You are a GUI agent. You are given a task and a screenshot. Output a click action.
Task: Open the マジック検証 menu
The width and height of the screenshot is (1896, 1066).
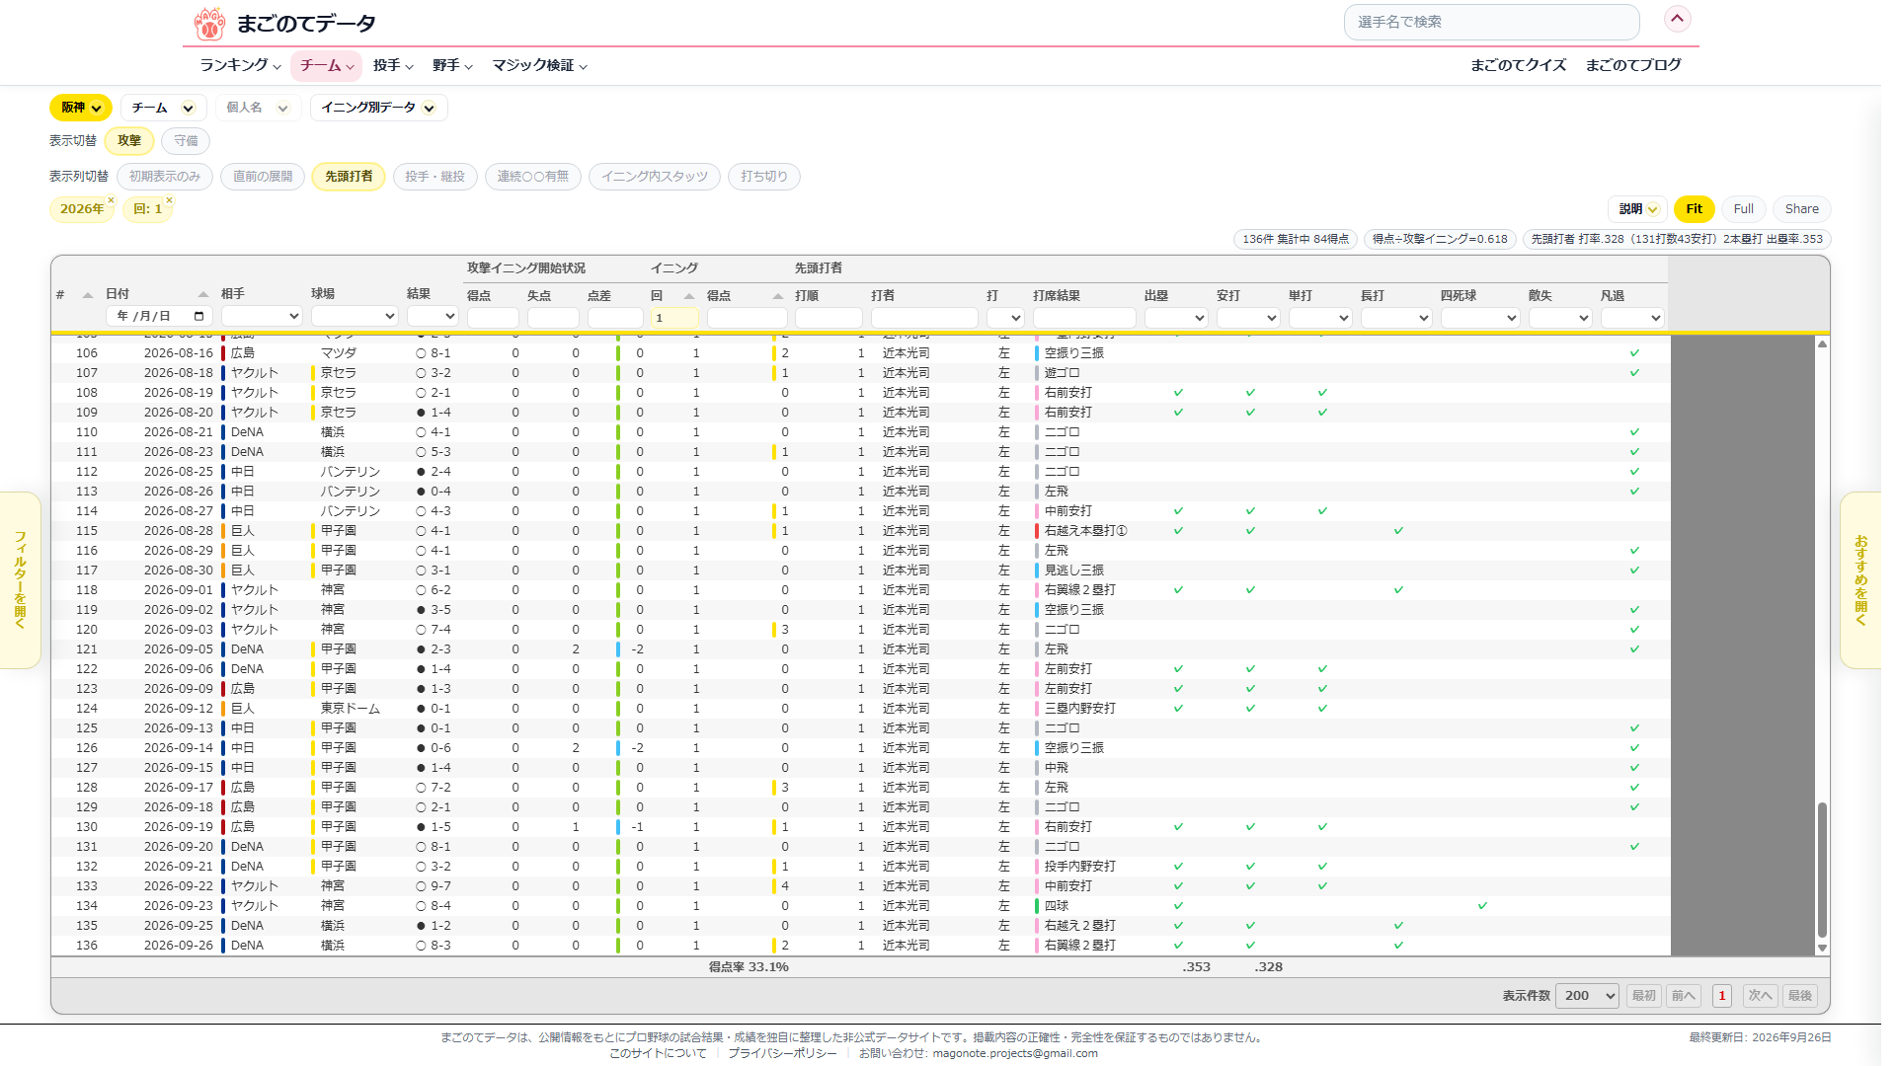pyautogui.click(x=540, y=65)
